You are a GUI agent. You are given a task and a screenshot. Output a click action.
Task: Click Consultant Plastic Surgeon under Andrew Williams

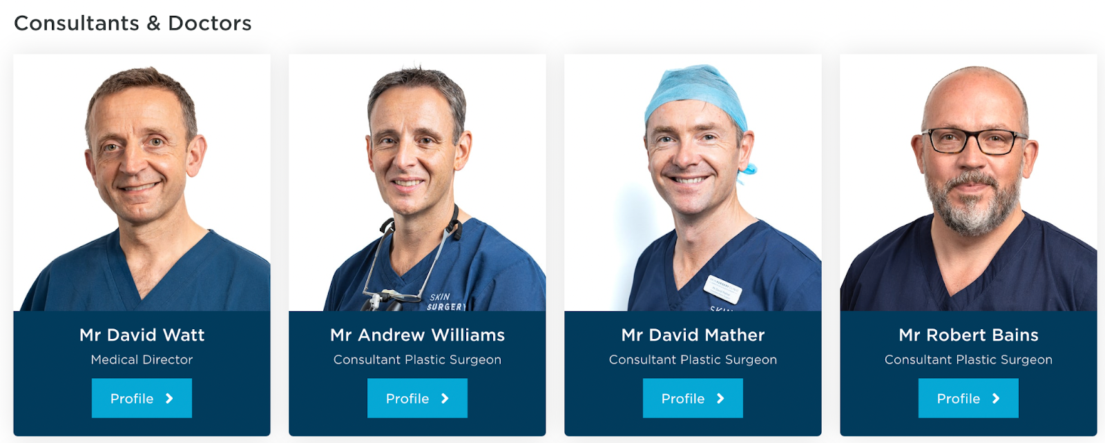[x=417, y=360]
